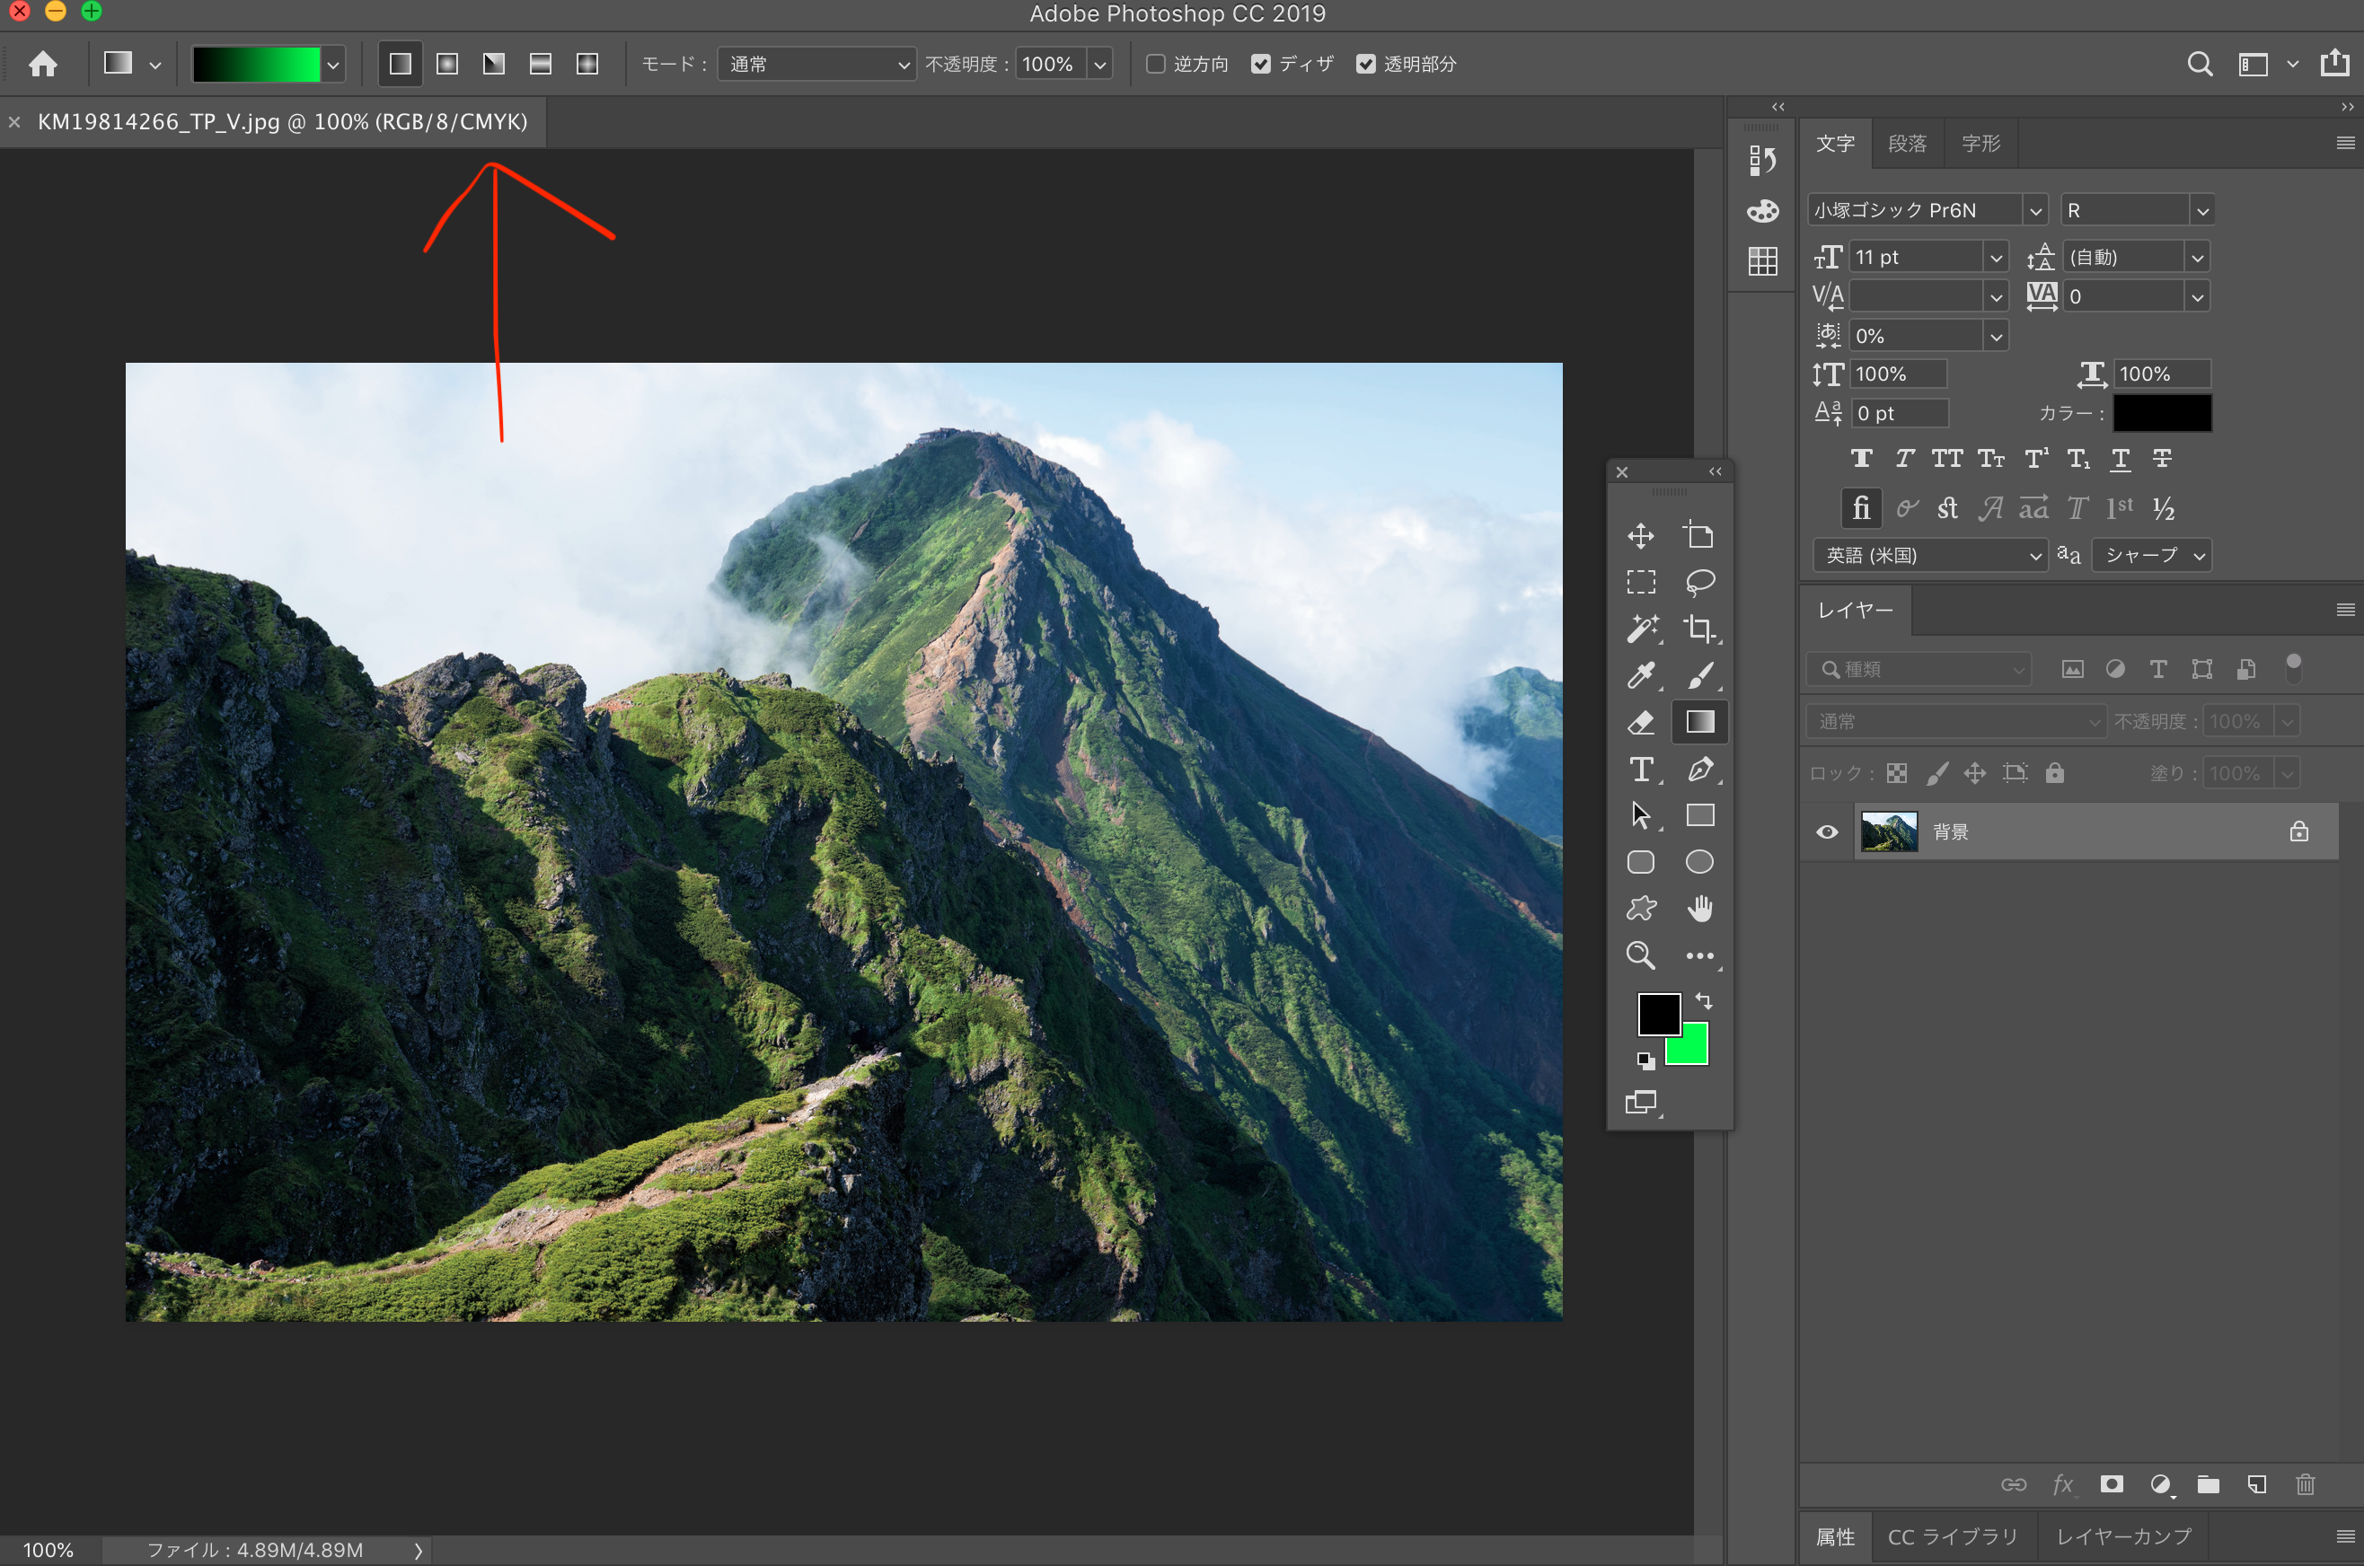Click the black text カラー swatch

coord(2161,413)
